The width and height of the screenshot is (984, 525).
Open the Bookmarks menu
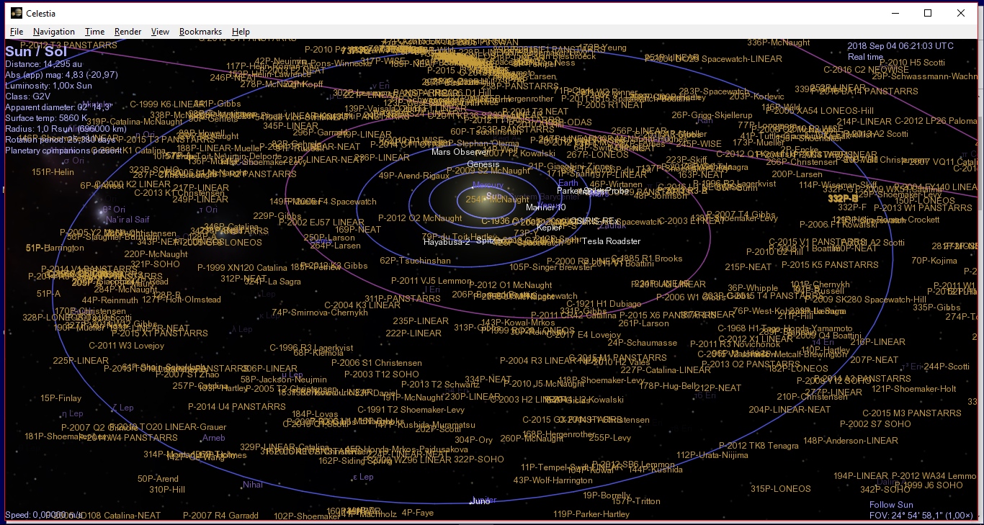click(200, 32)
